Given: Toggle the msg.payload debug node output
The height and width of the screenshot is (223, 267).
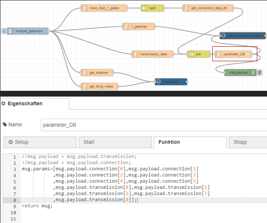Looking at the screenshot, I should pyautogui.click(x=260, y=73).
